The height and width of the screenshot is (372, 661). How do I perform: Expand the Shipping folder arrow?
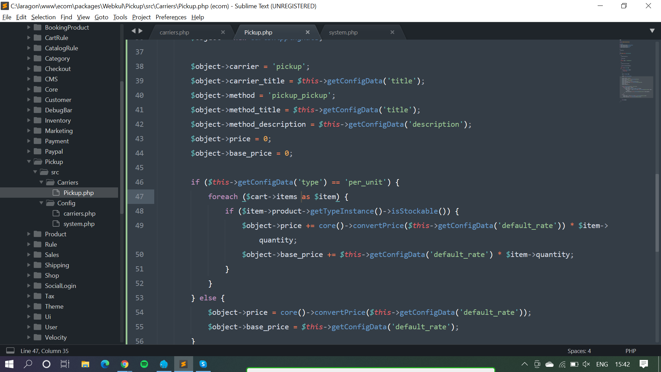pyautogui.click(x=29, y=265)
